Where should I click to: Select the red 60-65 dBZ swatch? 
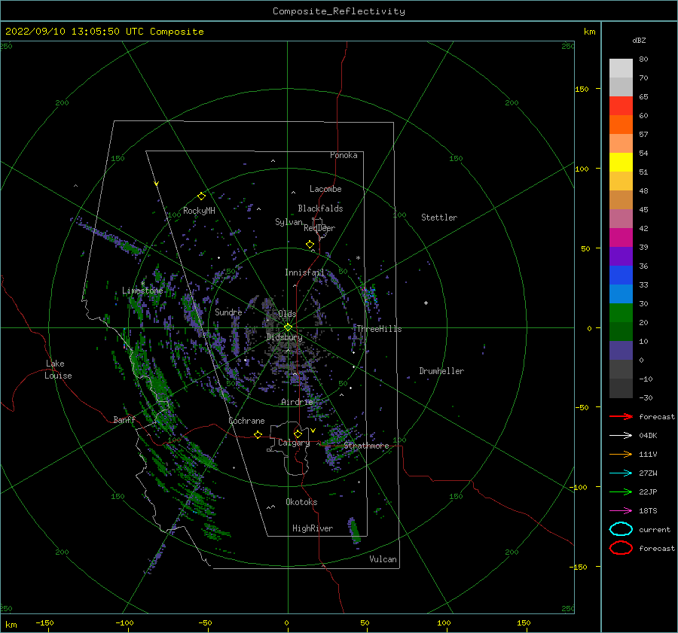[621, 106]
